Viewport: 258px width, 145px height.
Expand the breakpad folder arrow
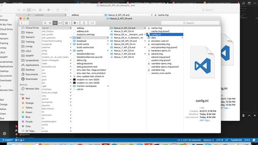point(108,41)
